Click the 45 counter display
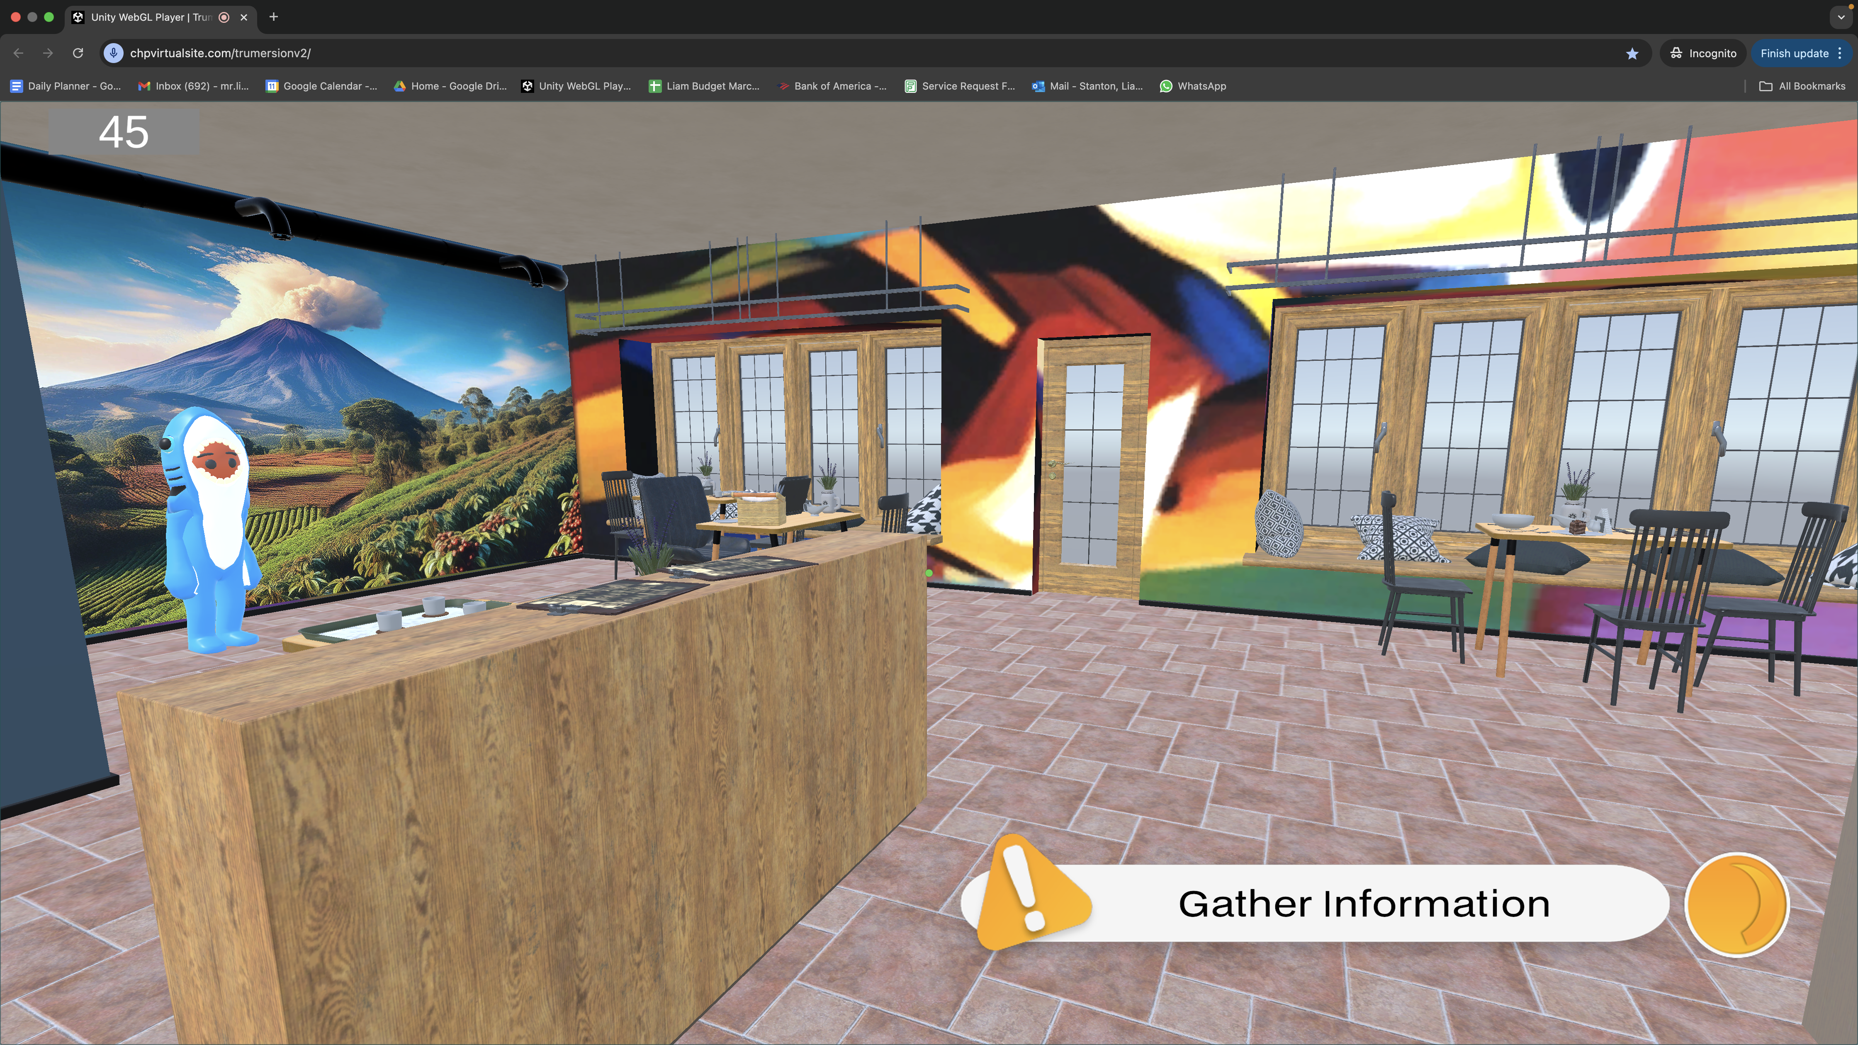Viewport: 1858px width, 1045px height. pyautogui.click(x=123, y=132)
